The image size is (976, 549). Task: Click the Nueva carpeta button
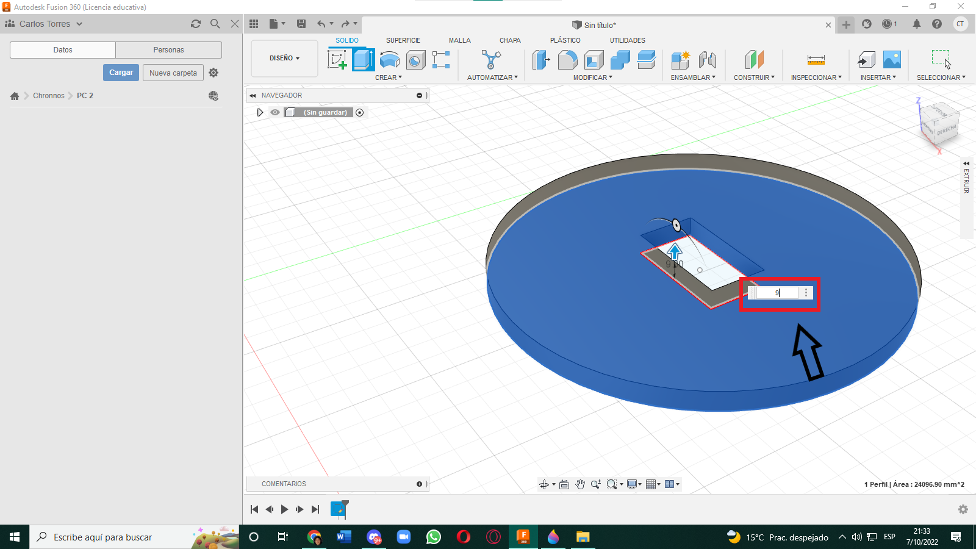[173, 73]
